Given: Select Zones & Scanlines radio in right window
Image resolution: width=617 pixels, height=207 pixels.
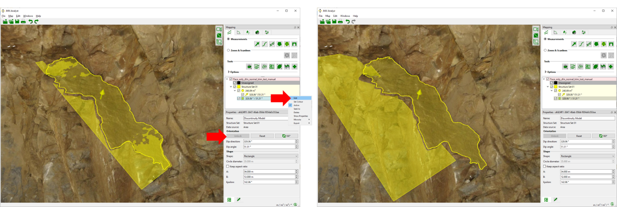Looking at the screenshot, I should (x=545, y=50).
